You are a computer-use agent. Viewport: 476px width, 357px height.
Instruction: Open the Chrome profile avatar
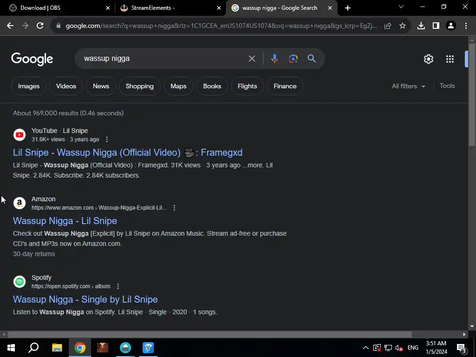451,26
